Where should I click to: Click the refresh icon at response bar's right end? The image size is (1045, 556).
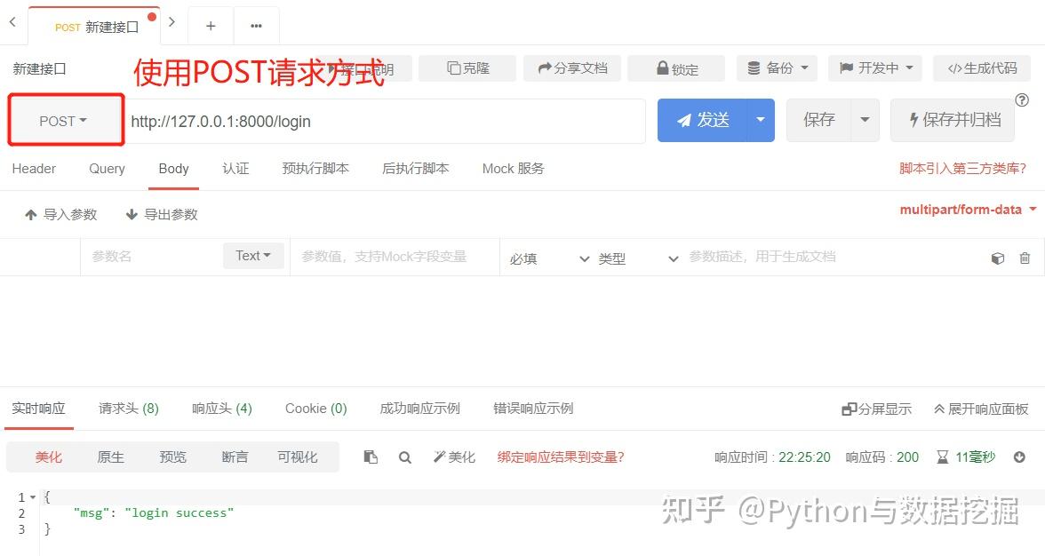(x=1020, y=457)
